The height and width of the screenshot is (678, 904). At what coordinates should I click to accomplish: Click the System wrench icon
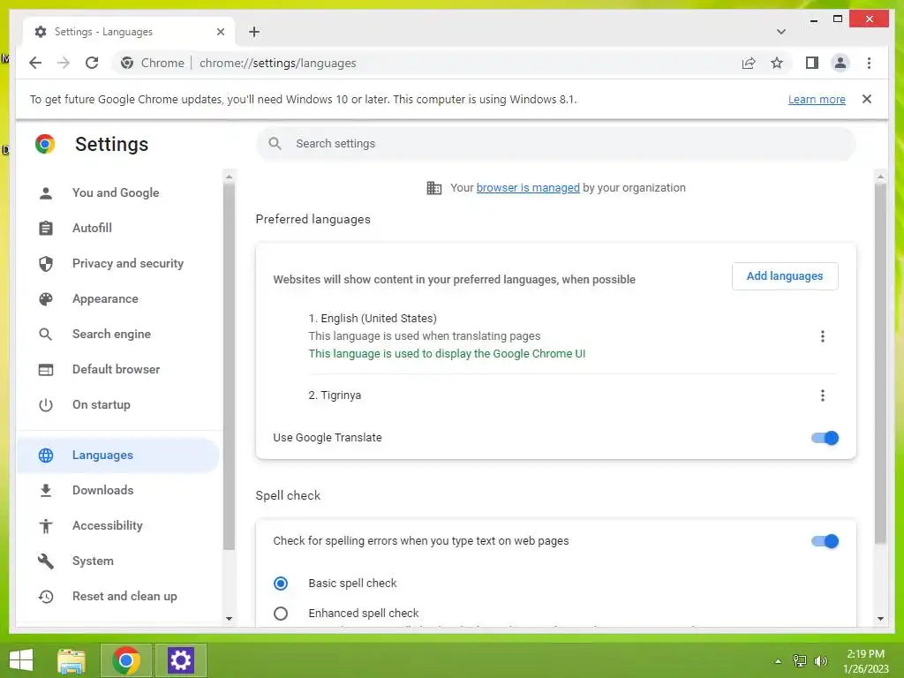click(x=46, y=561)
